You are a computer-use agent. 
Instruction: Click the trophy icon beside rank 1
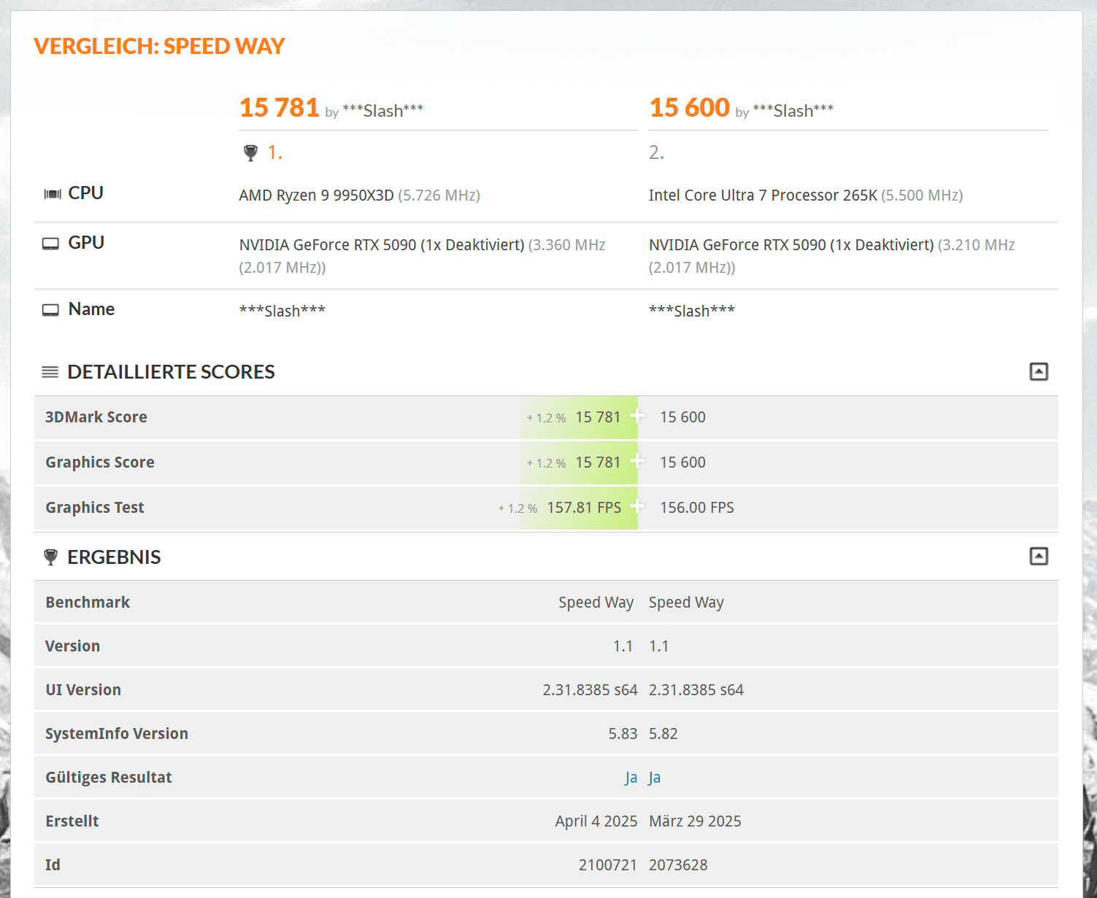(250, 152)
